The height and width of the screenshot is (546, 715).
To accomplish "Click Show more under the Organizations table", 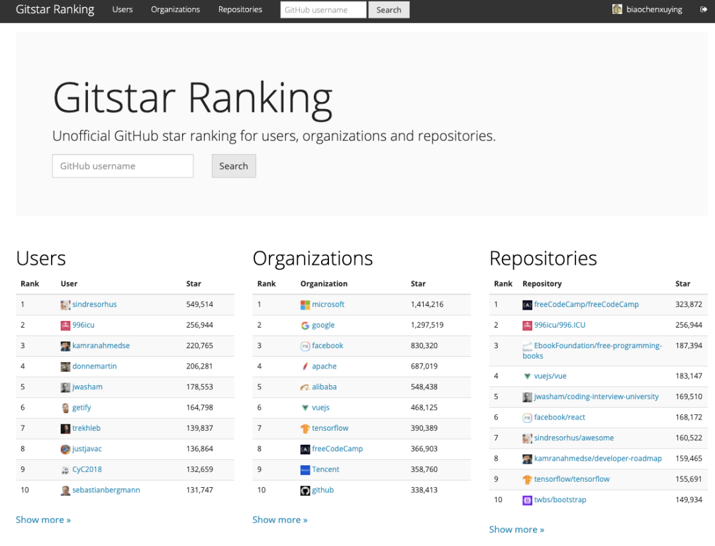I will click(280, 520).
